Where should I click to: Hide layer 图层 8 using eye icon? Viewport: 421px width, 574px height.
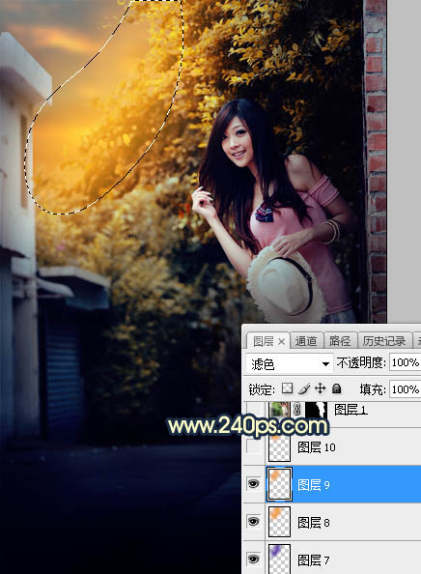coord(254,521)
